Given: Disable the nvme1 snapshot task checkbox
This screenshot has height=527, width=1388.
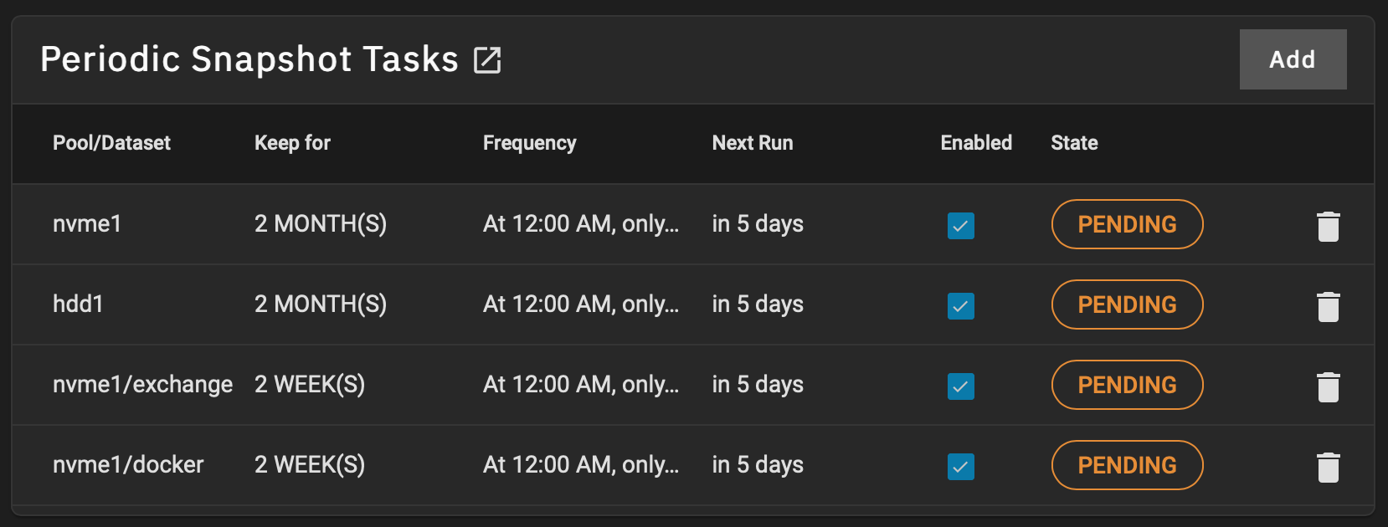Looking at the screenshot, I should point(960,226).
